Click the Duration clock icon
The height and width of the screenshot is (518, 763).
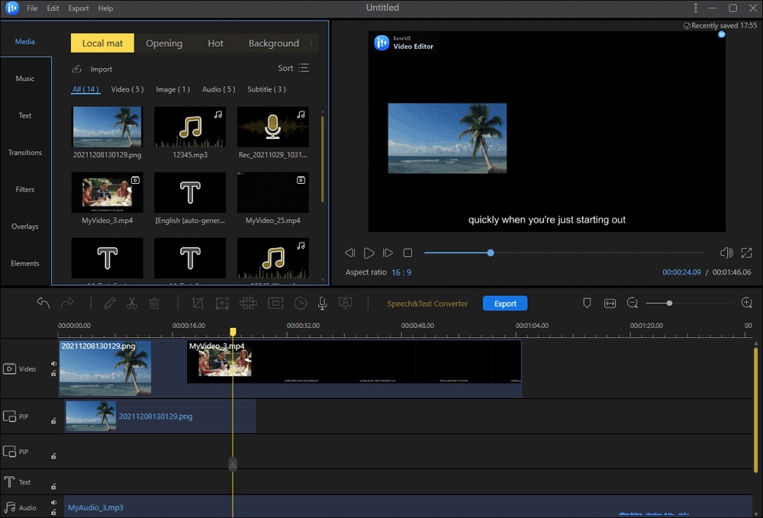tap(300, 303)
